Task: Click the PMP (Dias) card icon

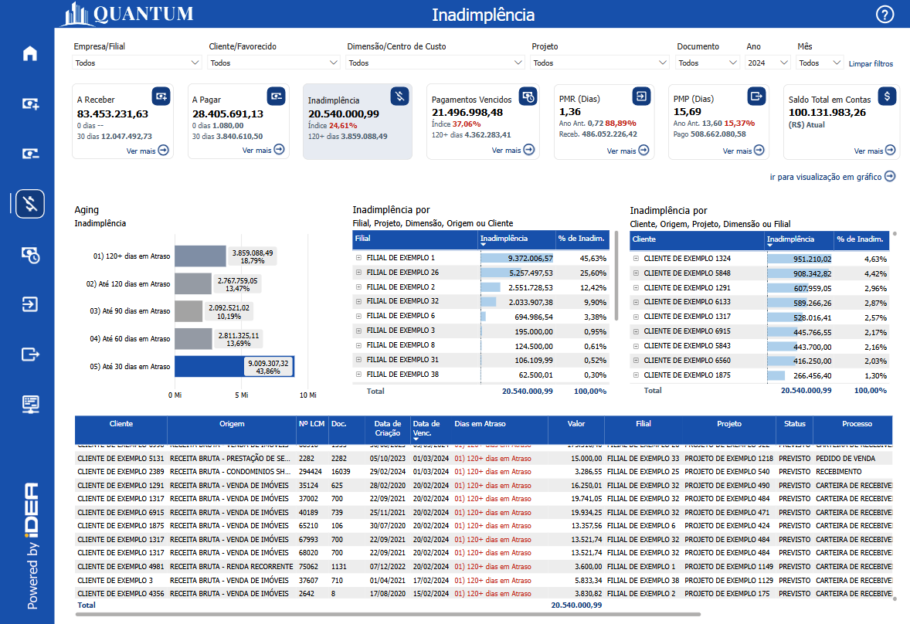Action: coord(756,96)
